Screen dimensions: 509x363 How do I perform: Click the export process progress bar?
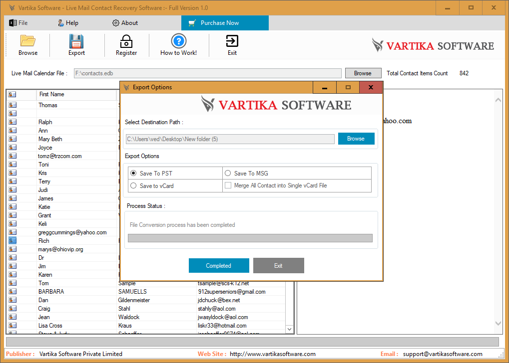click(x=250, y=238)
